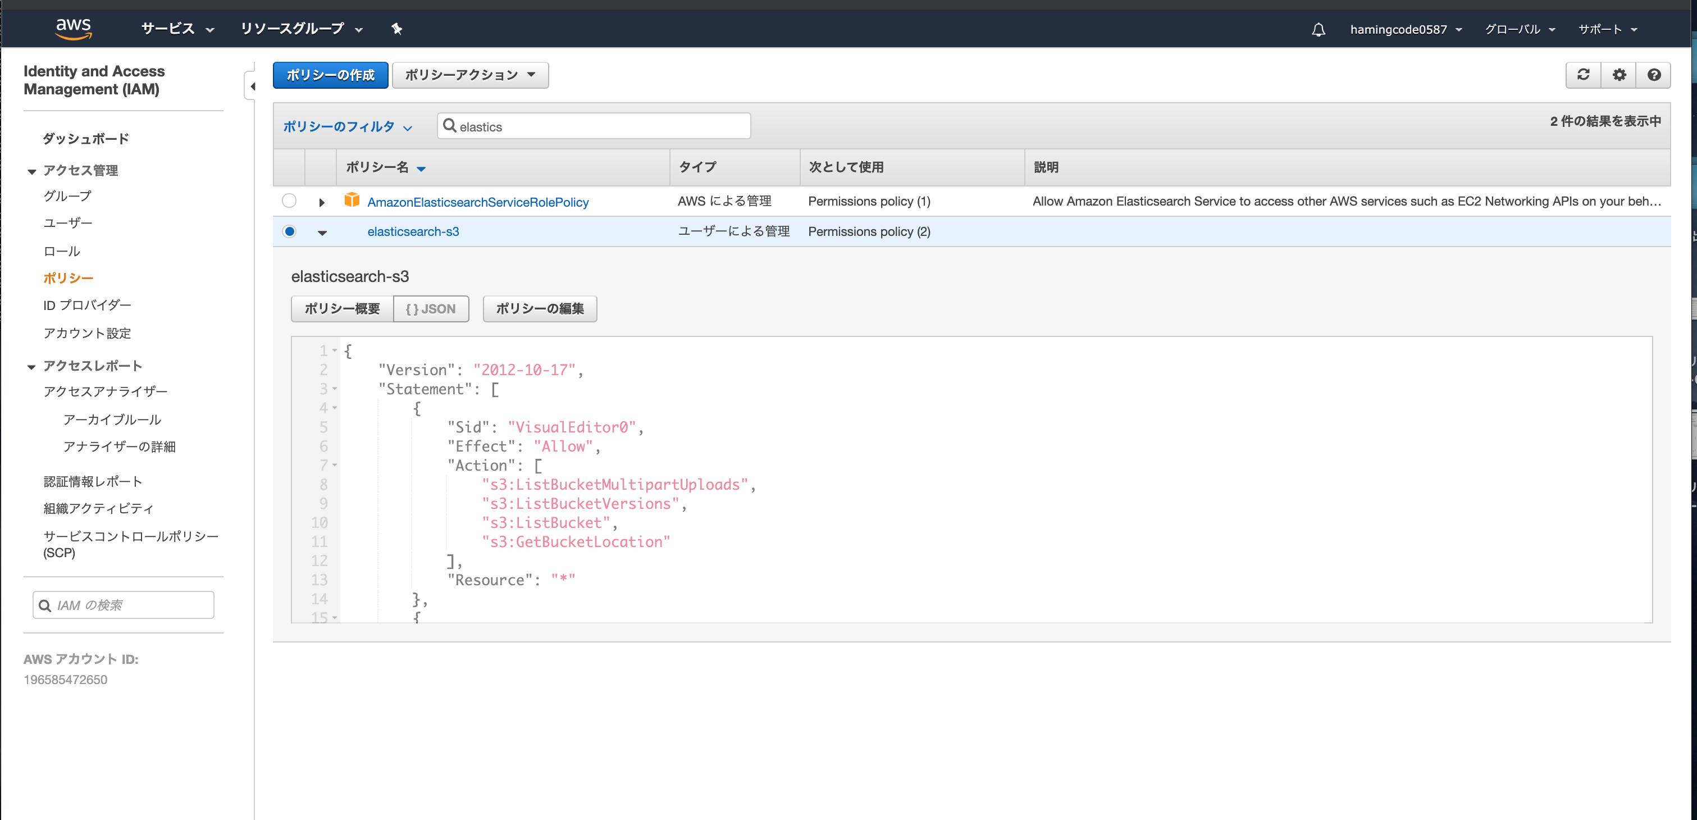The image size is (1697, 820).
Task: Open the グローバル region dropdown
Action: [1520, 30]
